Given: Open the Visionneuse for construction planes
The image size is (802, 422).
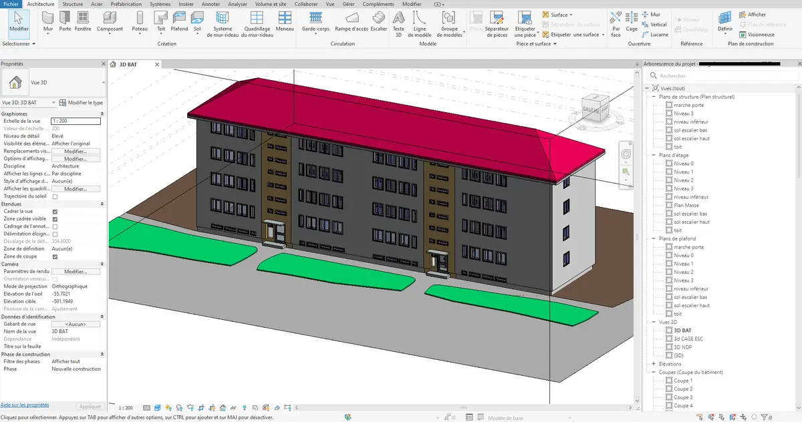Looking at the screenshot, I should click(756, 34).
